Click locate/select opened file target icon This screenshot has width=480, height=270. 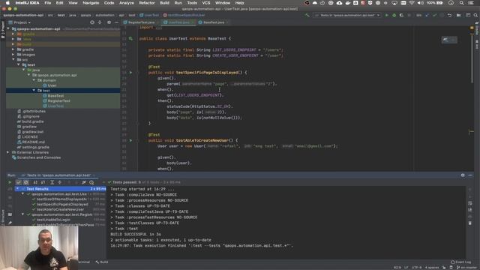92,22
